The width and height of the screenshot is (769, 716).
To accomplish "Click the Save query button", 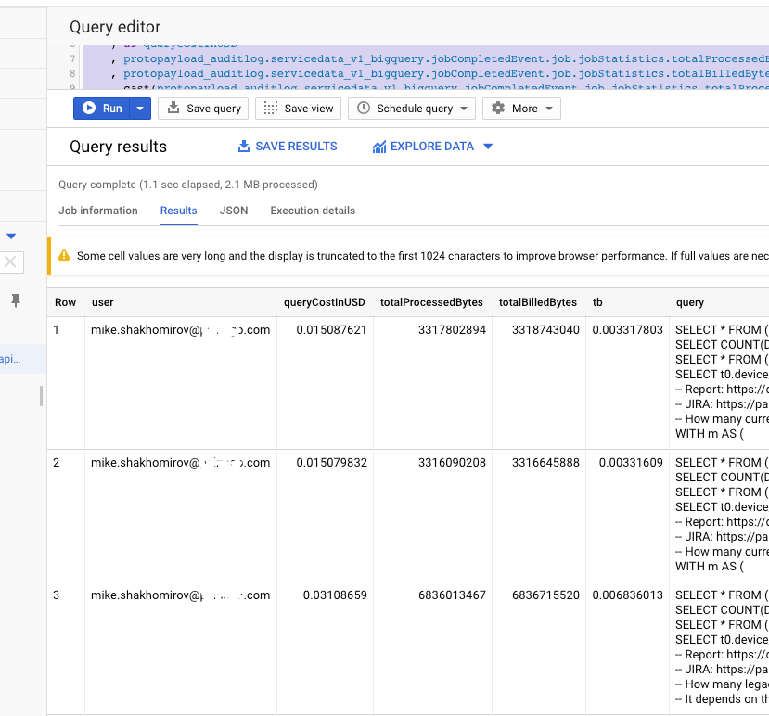I will coord(203,109).
